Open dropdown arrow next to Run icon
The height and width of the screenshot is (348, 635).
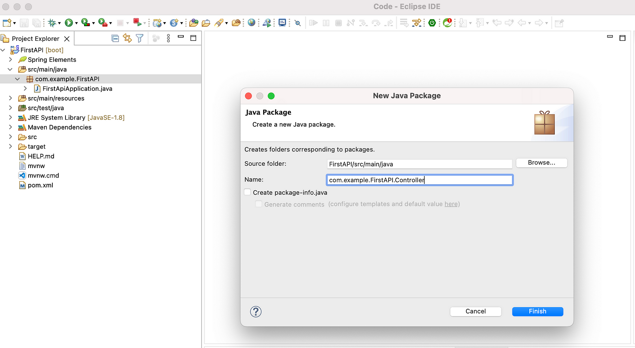76,23
